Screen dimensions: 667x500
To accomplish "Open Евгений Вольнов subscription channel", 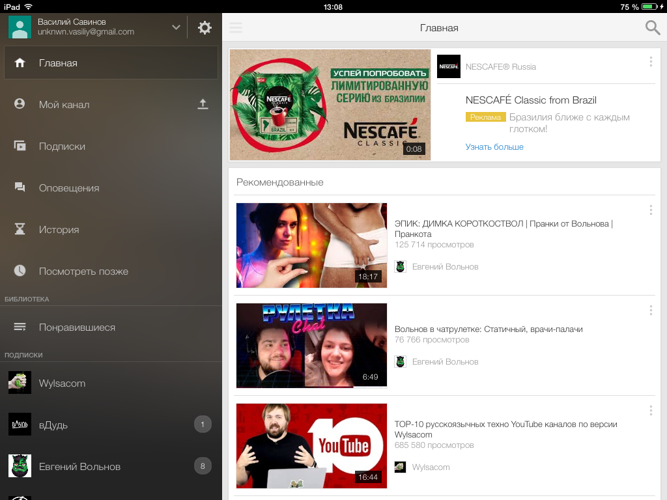I will [x=111, y=466].
